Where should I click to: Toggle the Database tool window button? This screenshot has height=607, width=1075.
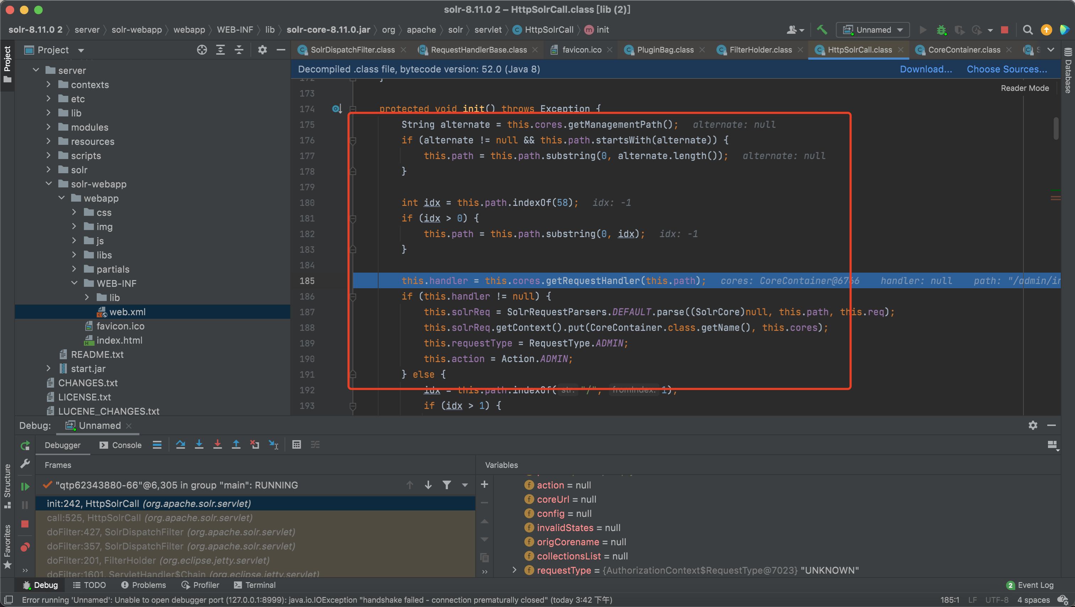tap(1068, 70)
